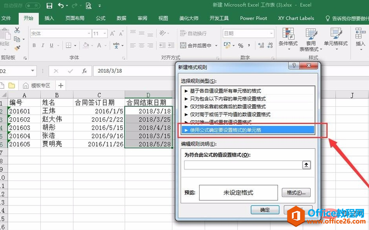The width and height of the screenshot is (369, 230).
Task: Expand Alignment group dialog launcher
Action: [218, 58]
